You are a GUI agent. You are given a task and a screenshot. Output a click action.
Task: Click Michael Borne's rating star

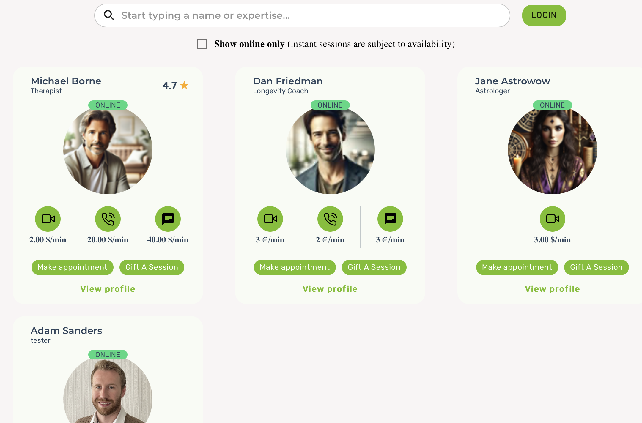[184, 86]
